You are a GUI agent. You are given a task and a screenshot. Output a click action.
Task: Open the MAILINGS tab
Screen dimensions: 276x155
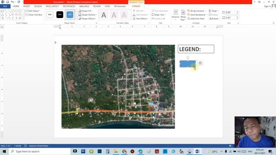[x=84, y=6]
